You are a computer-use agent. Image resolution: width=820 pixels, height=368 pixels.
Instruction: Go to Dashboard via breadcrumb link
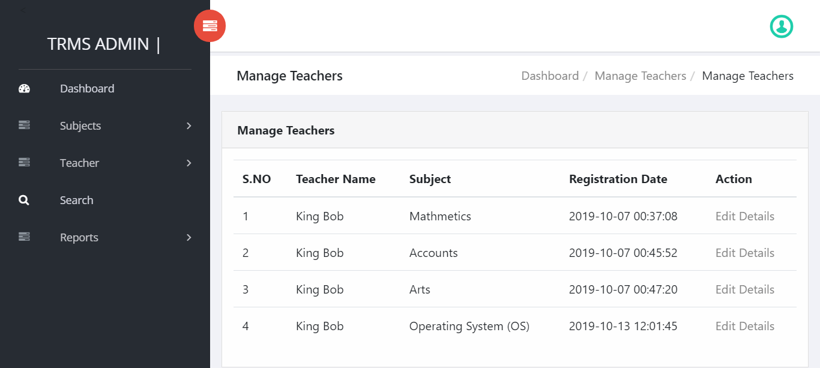tap(550, 76)
